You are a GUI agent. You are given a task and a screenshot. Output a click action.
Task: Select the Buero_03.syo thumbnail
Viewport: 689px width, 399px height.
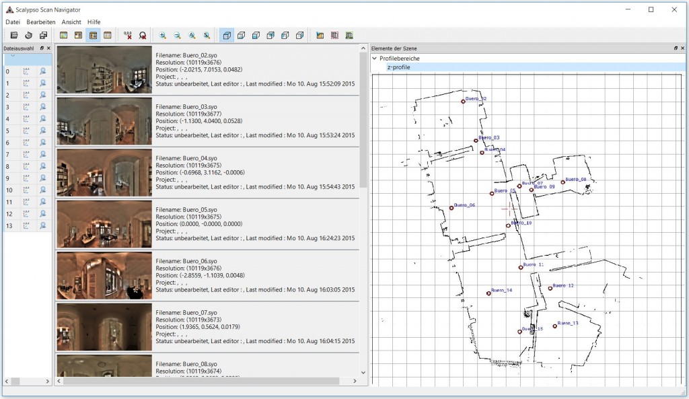pyautogui.click(x=104, y=121)
